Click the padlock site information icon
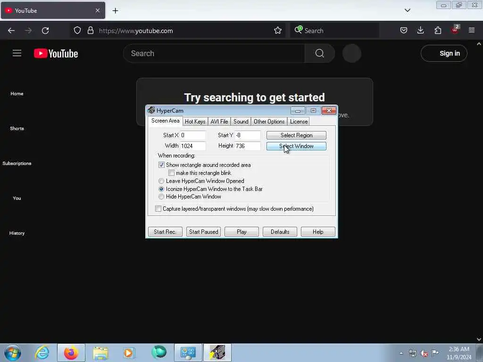The height and width of the screenshot is (362, 483). coord(90,31)
